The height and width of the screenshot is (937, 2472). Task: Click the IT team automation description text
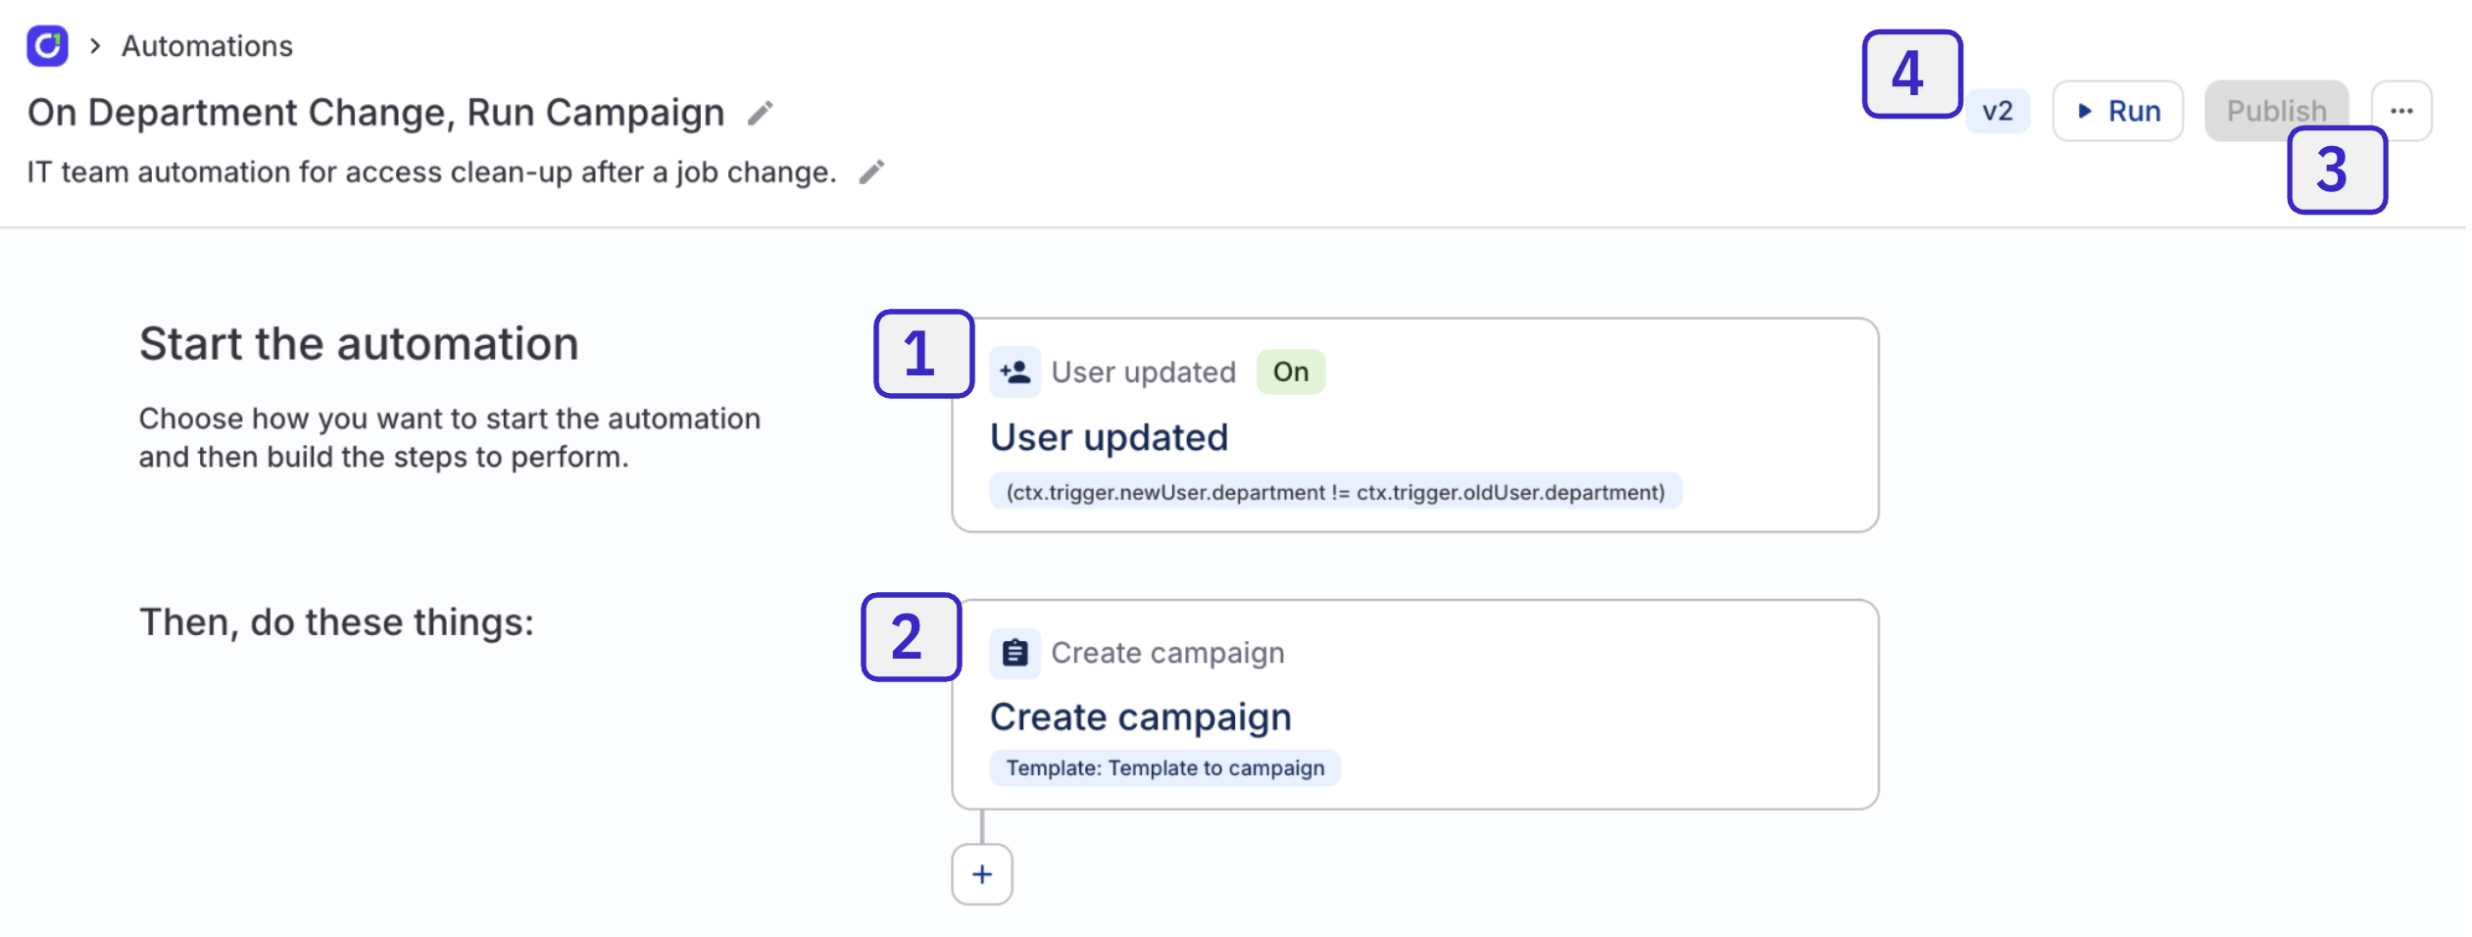click(x=431, y=173)
